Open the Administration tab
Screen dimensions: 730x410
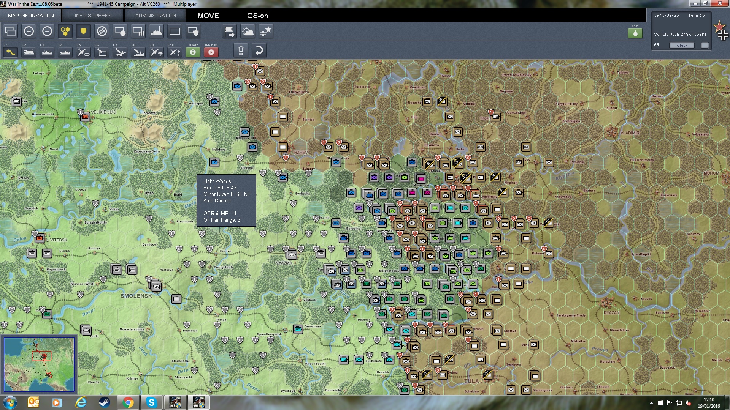[156, 16]
